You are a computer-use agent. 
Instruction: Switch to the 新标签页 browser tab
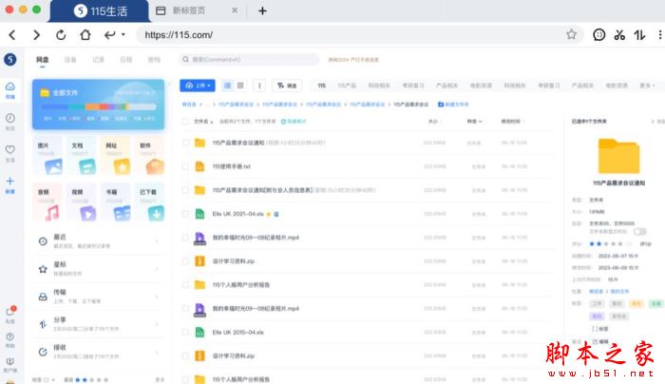197,11
